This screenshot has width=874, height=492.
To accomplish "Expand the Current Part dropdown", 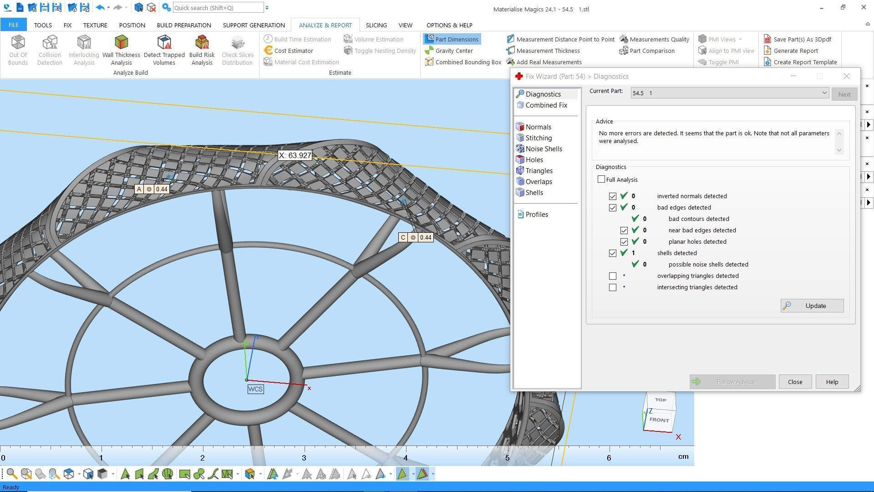I will (824, 93).
